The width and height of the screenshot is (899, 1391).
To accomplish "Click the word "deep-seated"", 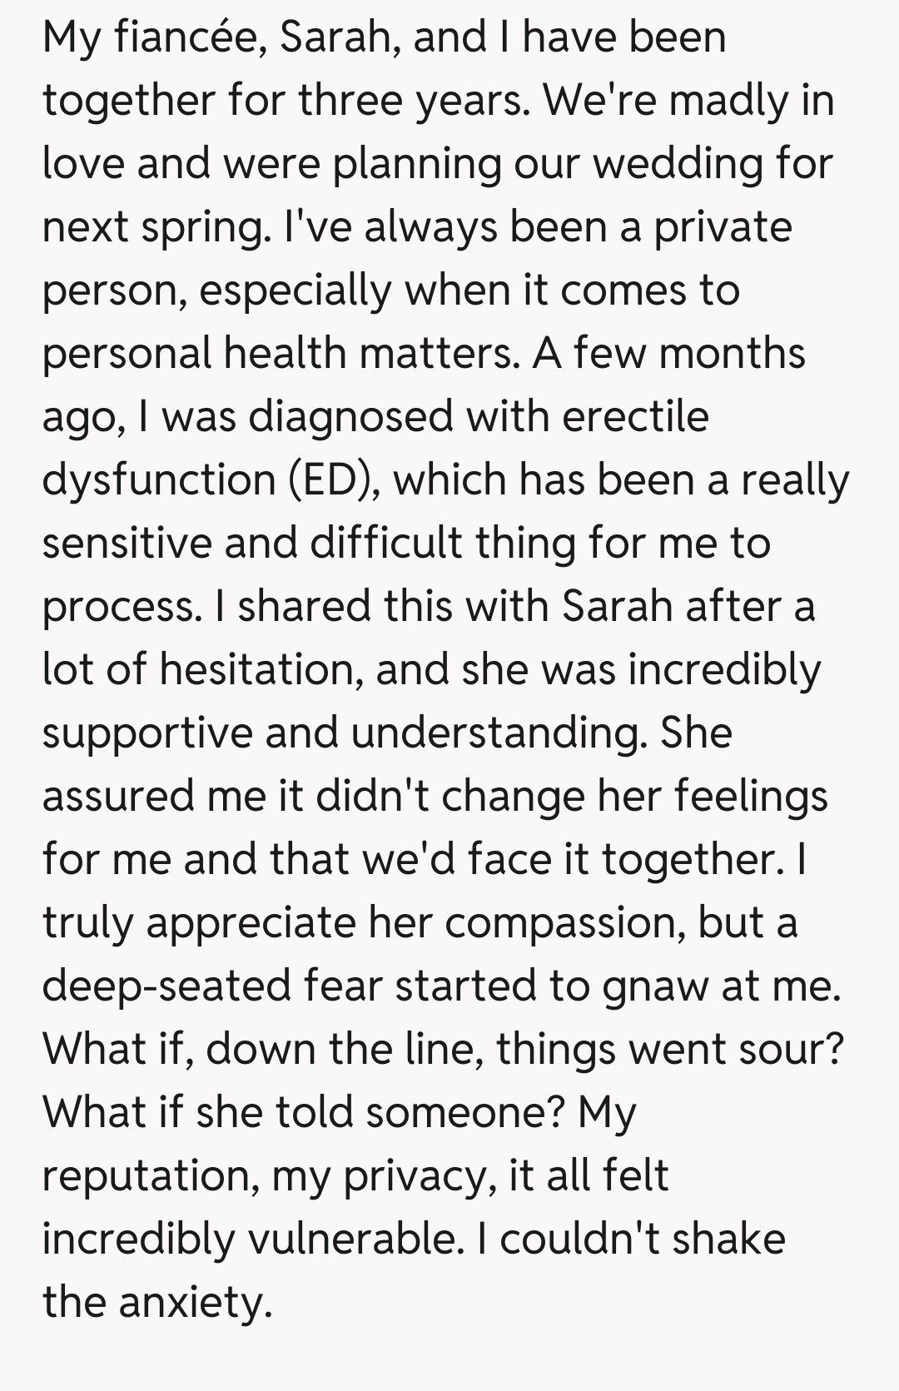I will click(166, 986).
